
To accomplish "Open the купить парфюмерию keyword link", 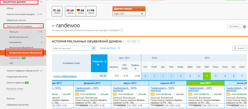I will pyautogui.click(x=65, y=76).
